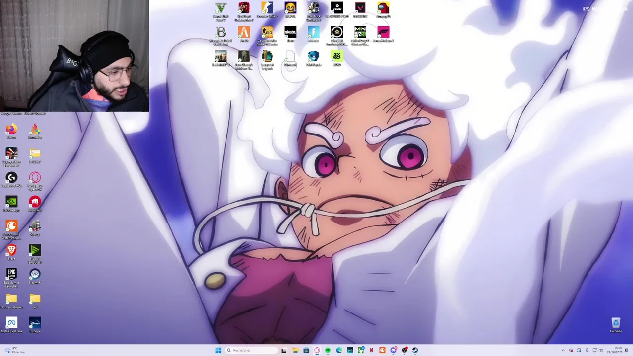Launch the Red Dead Redemption 2 shortcut
Viewport: 633px width, 356px height.
coord(244,12)
